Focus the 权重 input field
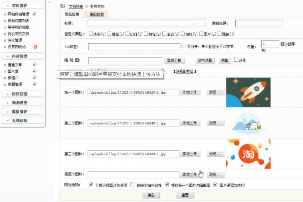 tap(270, 44)
